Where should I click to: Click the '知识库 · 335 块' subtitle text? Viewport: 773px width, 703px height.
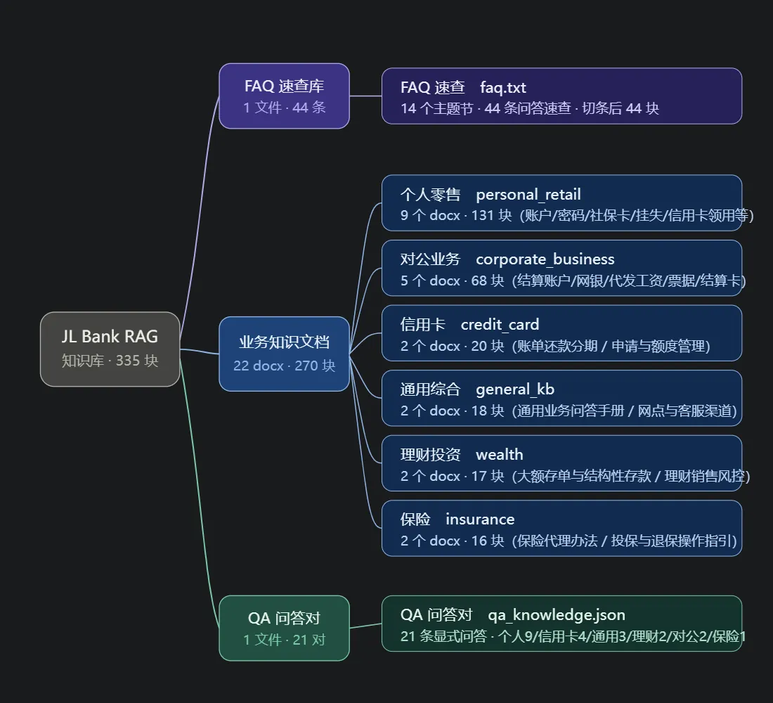pyautogui.click(x=110, y=361)
